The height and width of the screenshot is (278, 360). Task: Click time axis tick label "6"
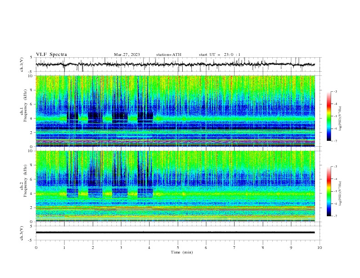[206, 248]
